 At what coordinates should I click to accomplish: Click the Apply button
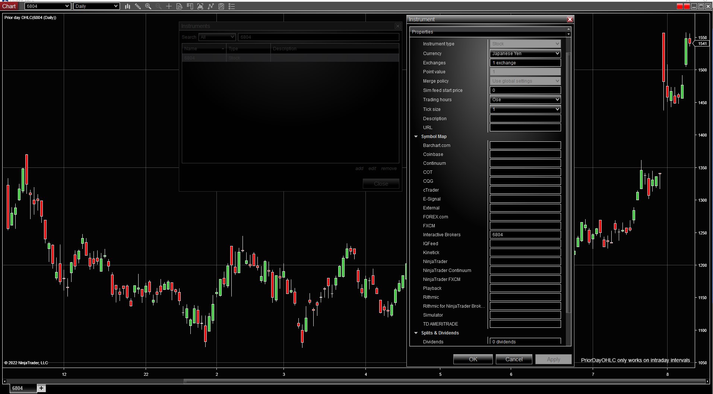coord(554,359)
